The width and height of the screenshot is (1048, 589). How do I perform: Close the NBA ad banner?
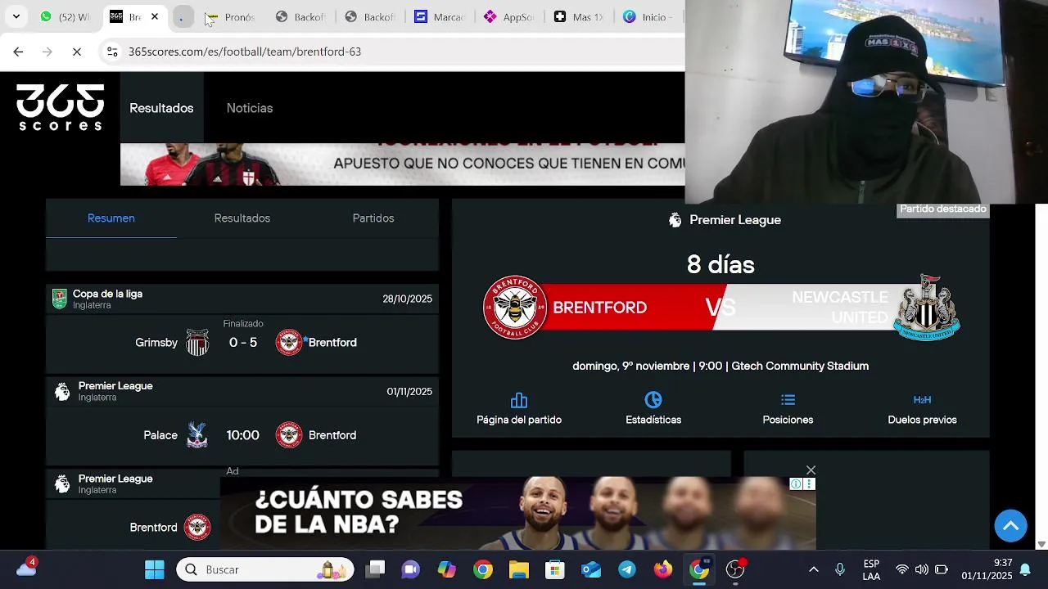pos(811,470)
